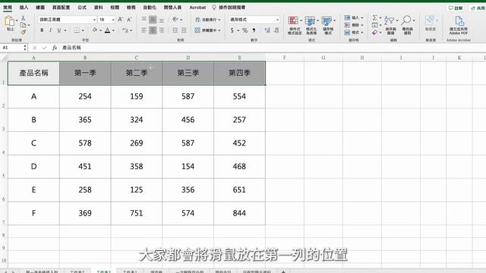
Task: Toggle top vertical alignment
Action: 144,19
